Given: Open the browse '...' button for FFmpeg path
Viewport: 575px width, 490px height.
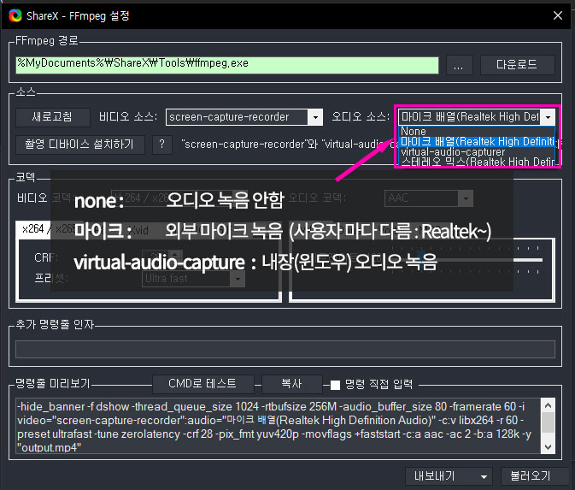Looking at the screenshot, I should [459, 65].
